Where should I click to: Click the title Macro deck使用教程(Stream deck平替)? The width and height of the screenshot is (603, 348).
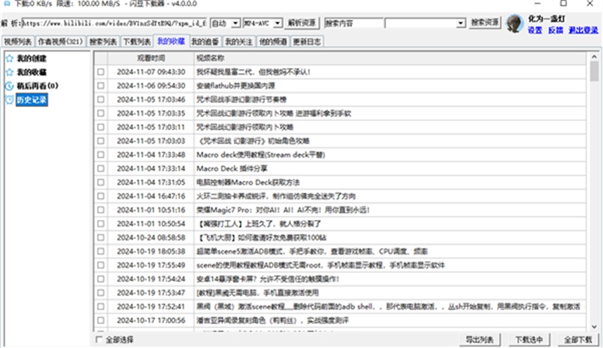tap(261, 155)
